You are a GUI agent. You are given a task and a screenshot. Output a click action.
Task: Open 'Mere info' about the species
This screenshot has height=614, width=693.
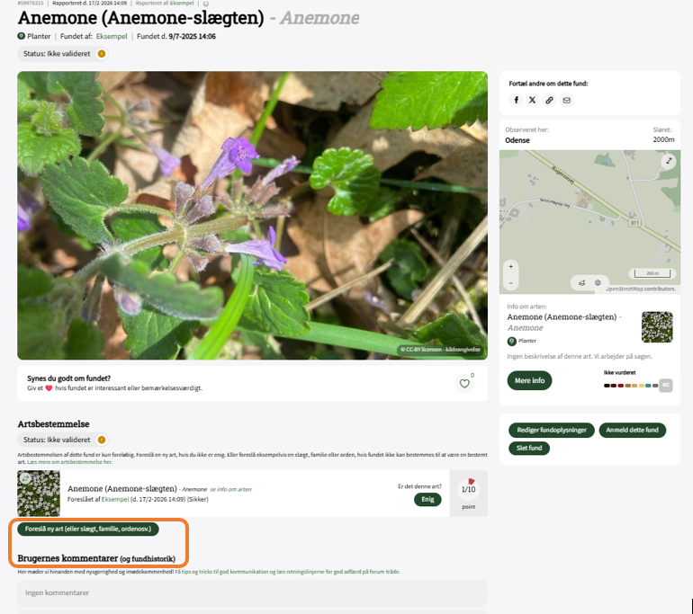click(529, 380)
